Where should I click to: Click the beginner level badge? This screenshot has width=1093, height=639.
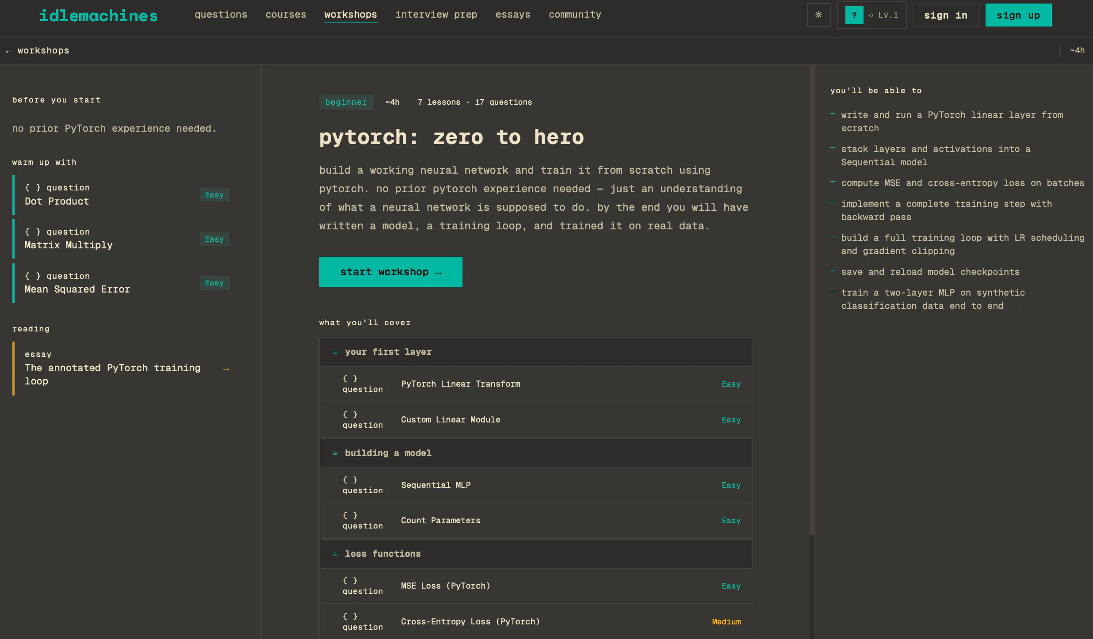pos(346,102)
